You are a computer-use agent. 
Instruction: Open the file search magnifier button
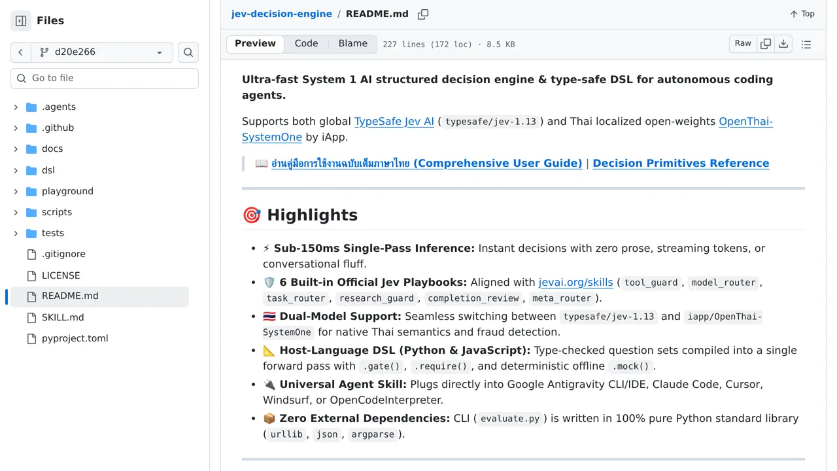click(188, 52)
